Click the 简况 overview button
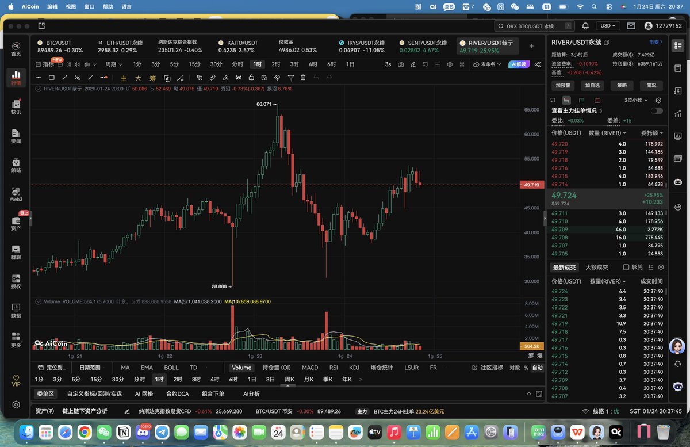Viewport: 690px width, 447px height. (651, 85)
